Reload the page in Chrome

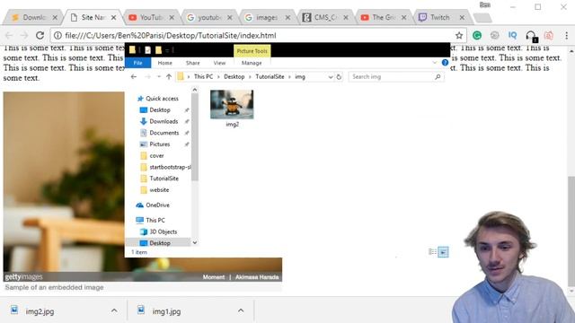click(x=40, y=36)
